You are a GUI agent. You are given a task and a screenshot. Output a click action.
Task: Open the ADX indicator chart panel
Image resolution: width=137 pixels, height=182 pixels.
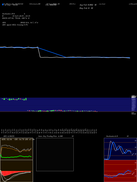(16, 149)
